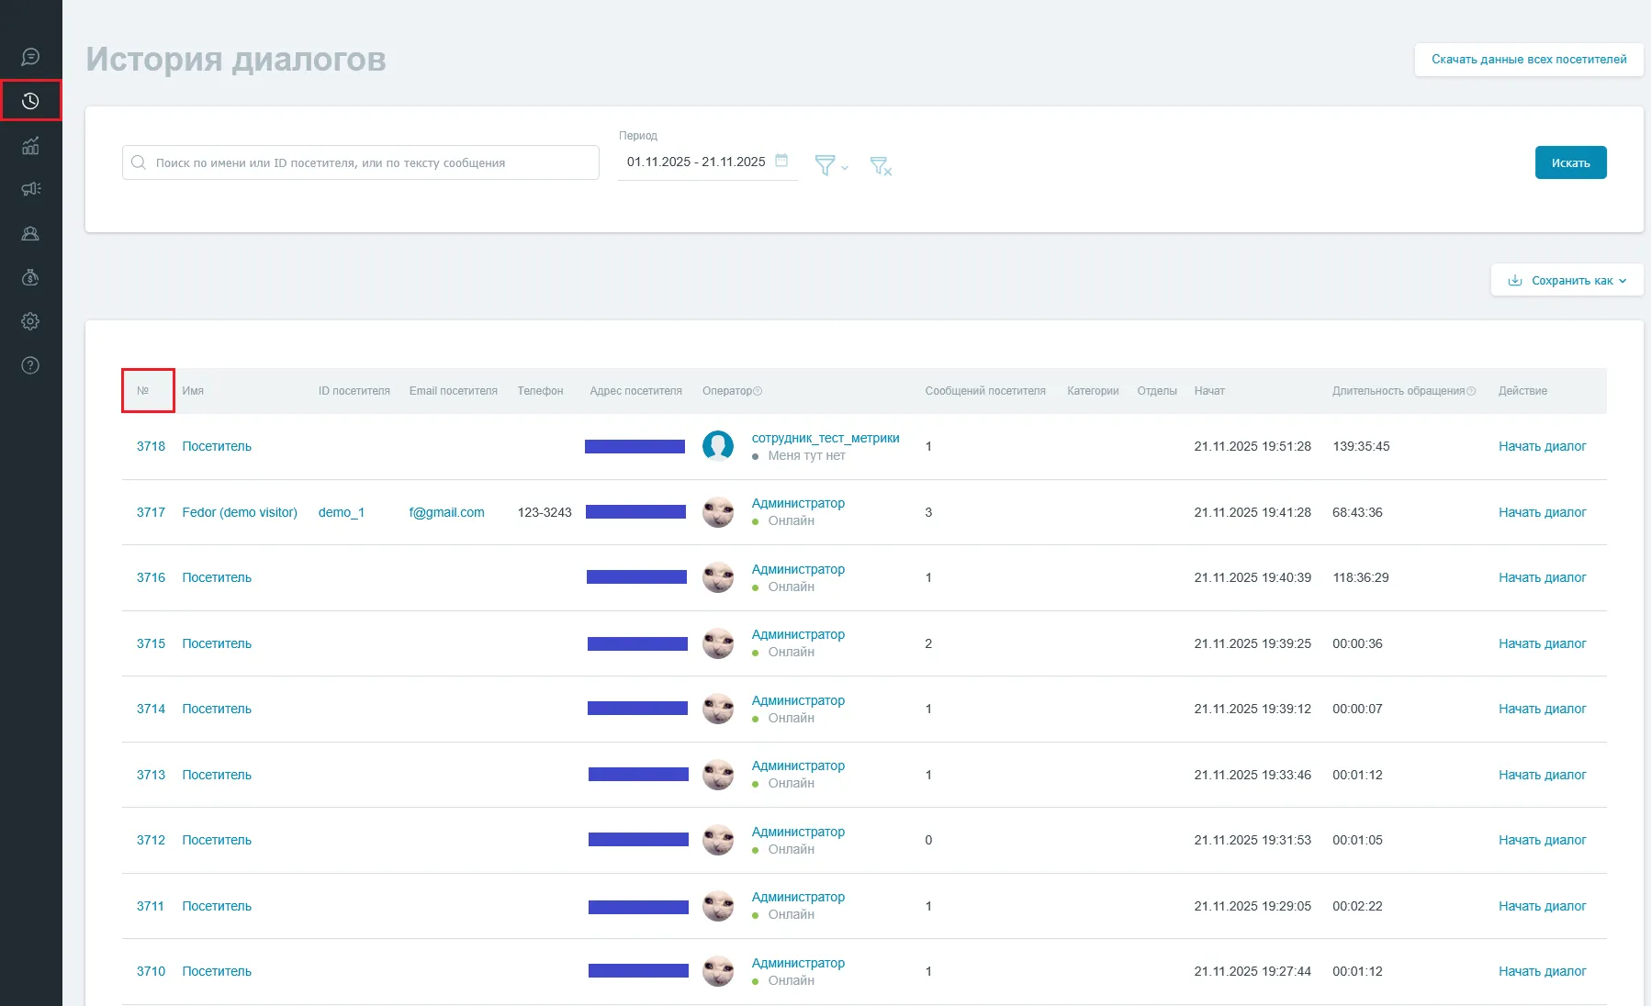Select the dialog history clock icon
The width and height of the screenshot is (1651, 1006).
click(x=30, y=101)
